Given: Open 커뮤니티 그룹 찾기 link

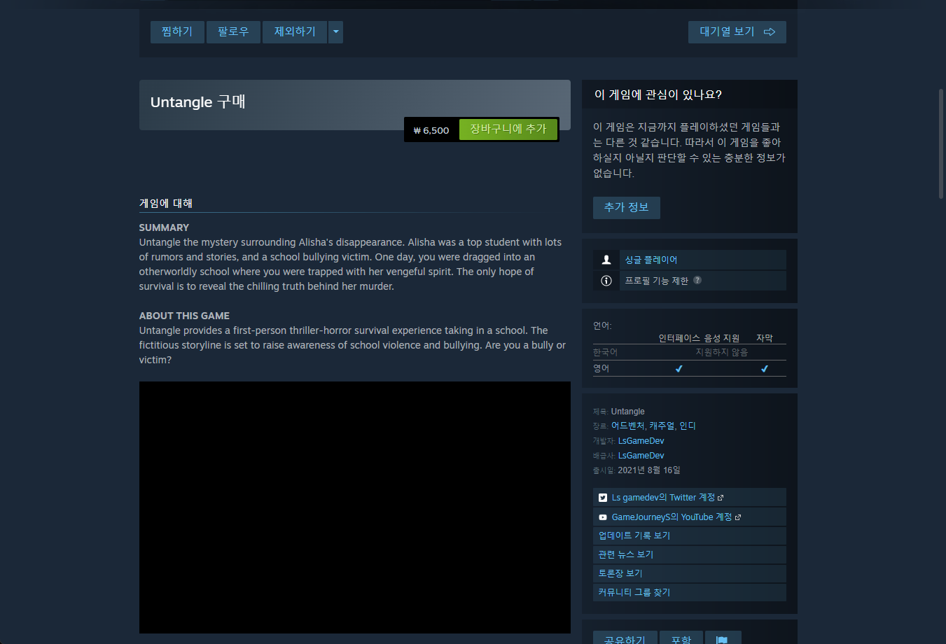Looking at the screenshot, I should point(690,592).
